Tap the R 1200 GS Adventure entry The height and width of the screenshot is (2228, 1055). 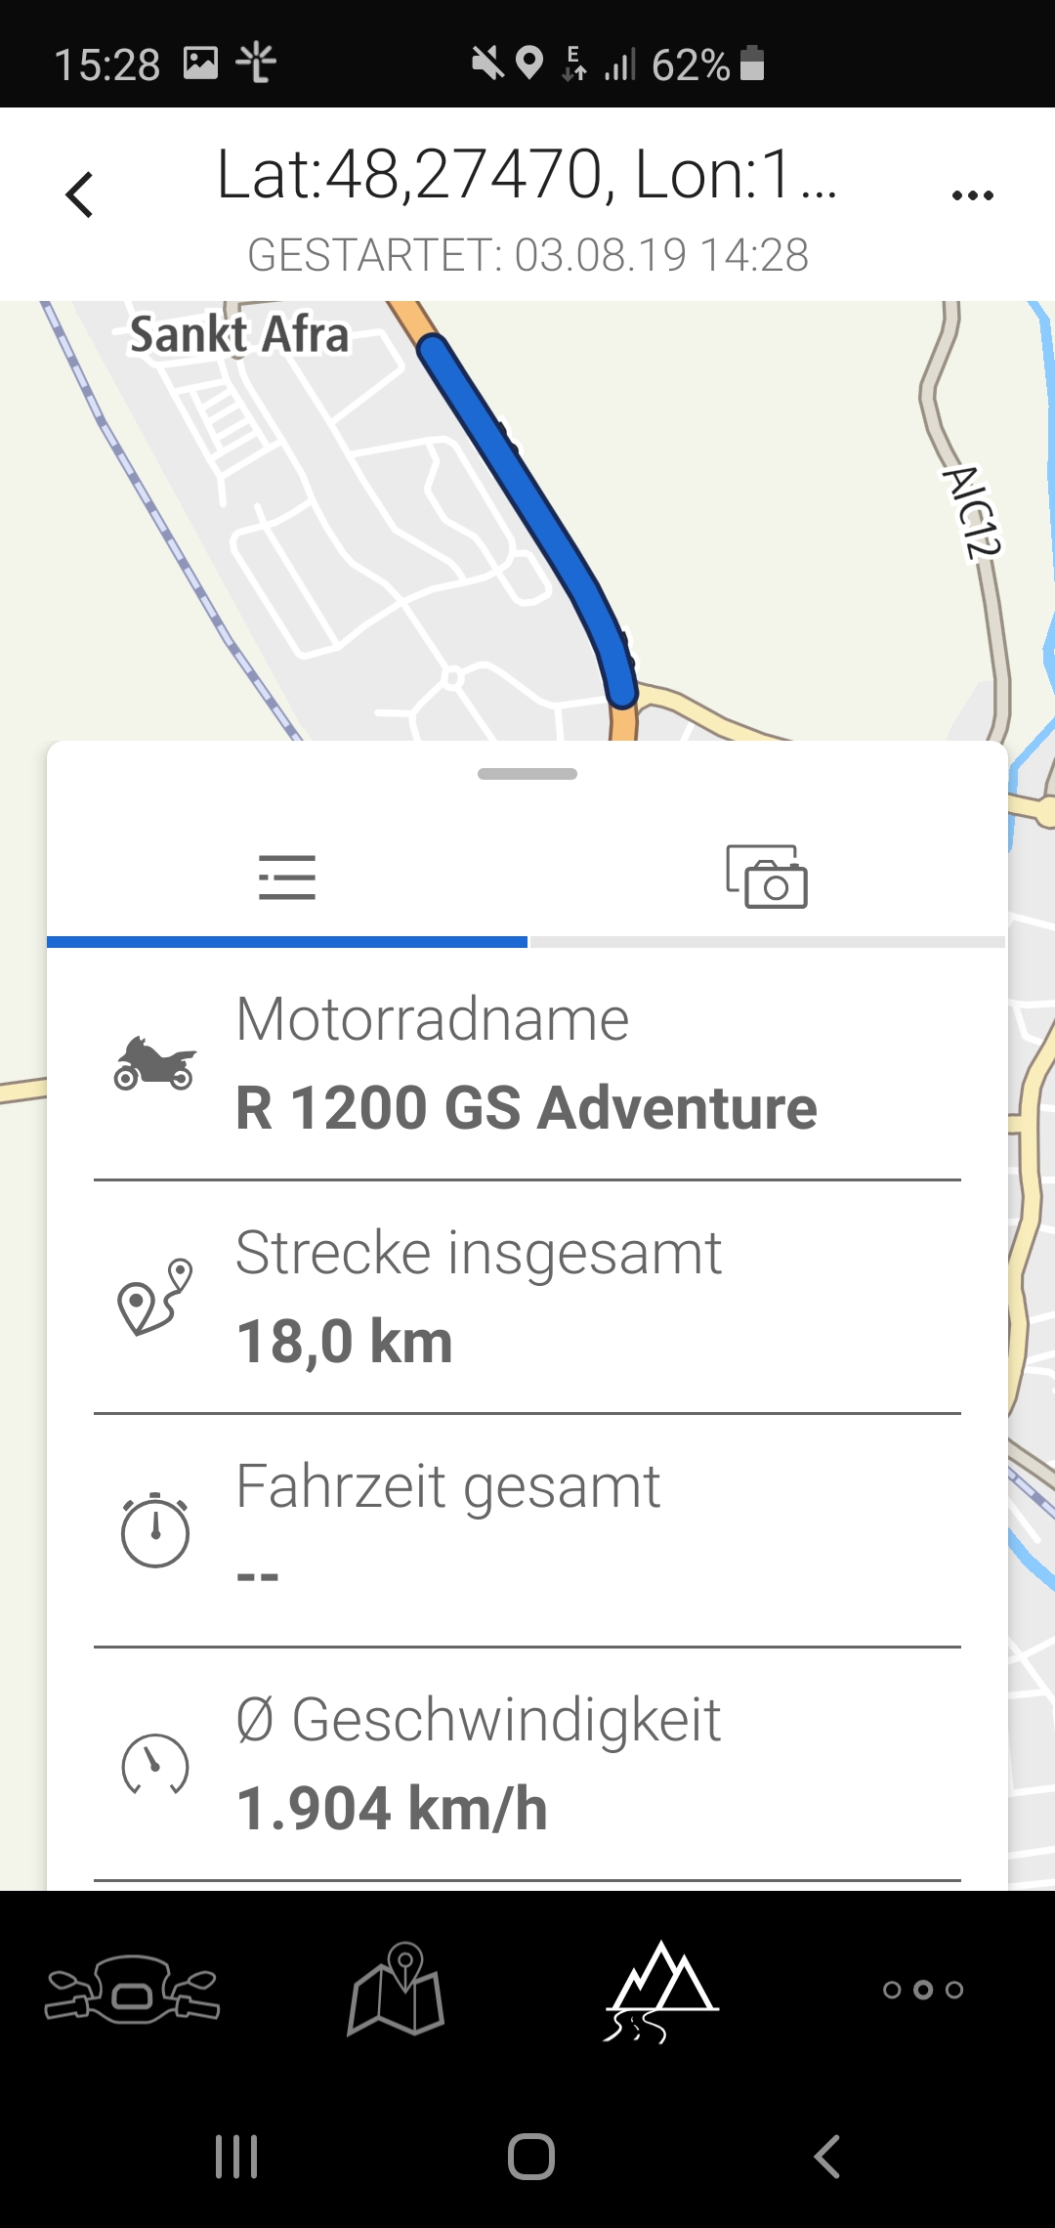point(527,1108)
